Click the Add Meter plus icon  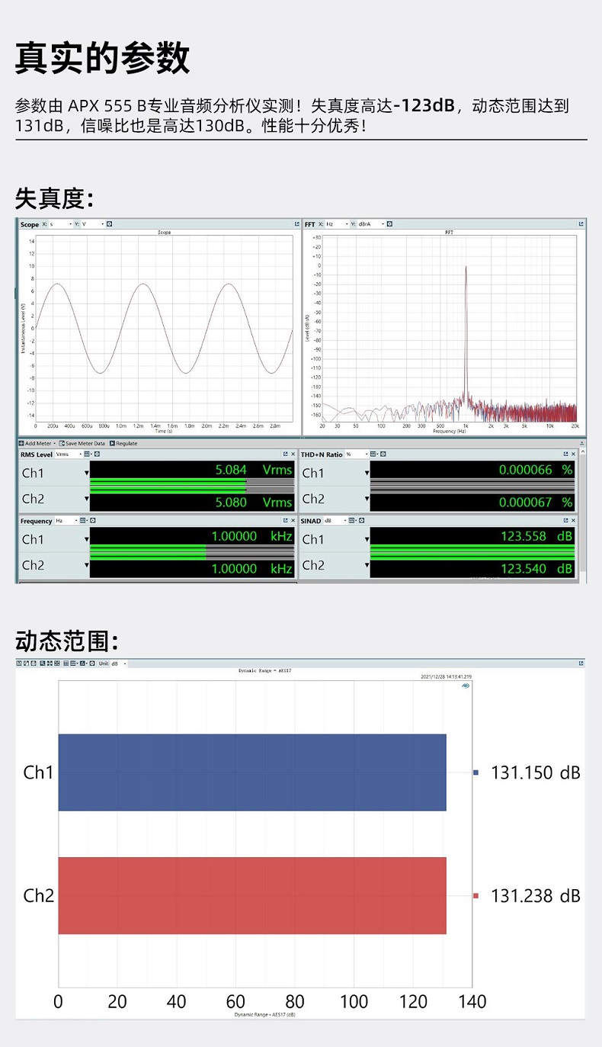coord(21,443)
